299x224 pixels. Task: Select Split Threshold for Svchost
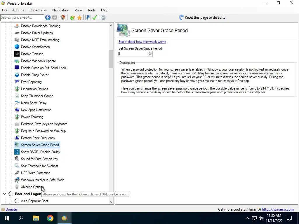pyautogui.click(x=39, y=166)
